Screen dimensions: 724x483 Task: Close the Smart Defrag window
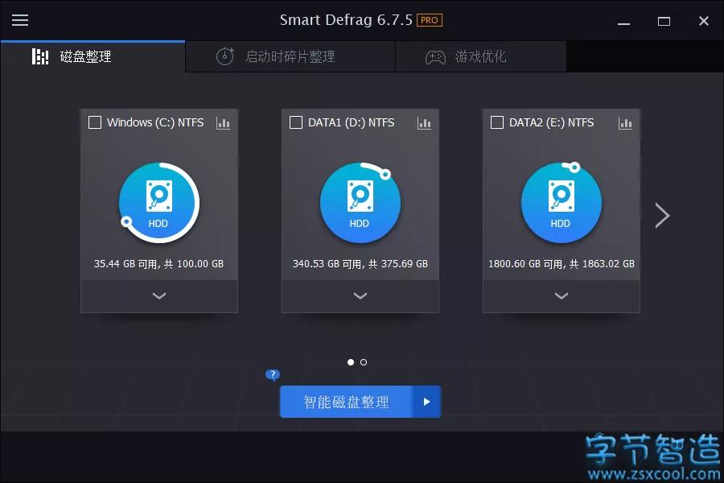[704, 21]
